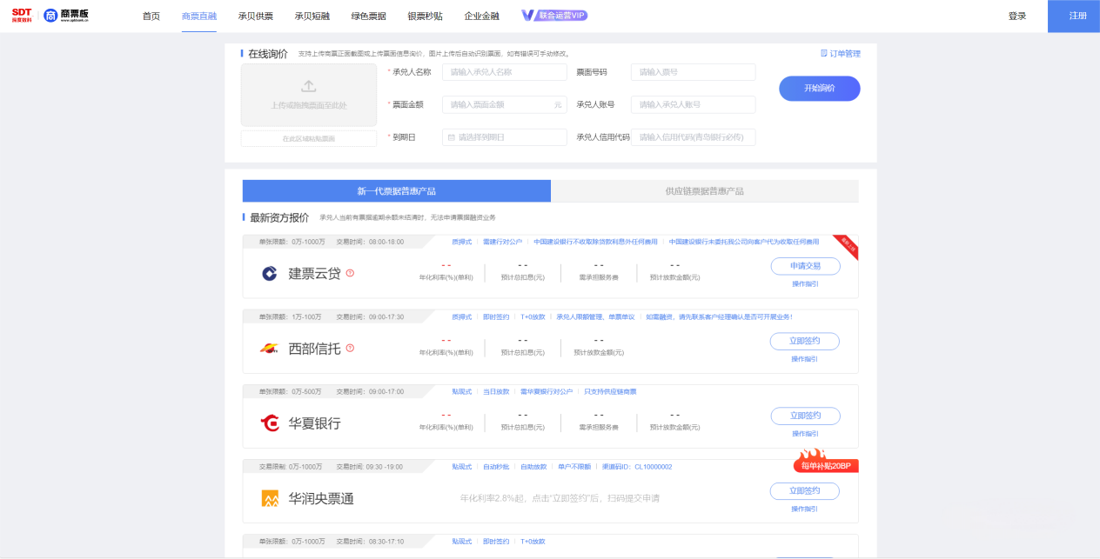Image resolution: width=1100 pixels, height=559 pixels.
Task: Click 立即签约 for 华夏银行
Action: (804, 416)
